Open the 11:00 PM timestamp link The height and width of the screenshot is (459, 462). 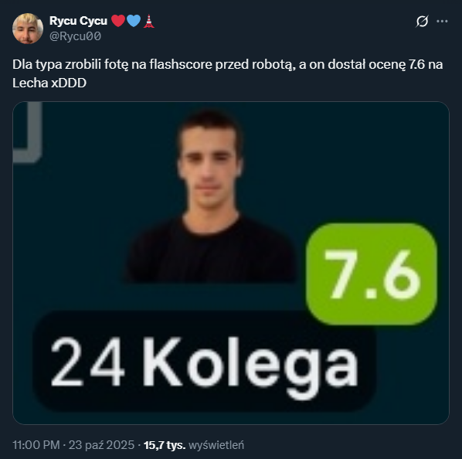pos(36,445)
